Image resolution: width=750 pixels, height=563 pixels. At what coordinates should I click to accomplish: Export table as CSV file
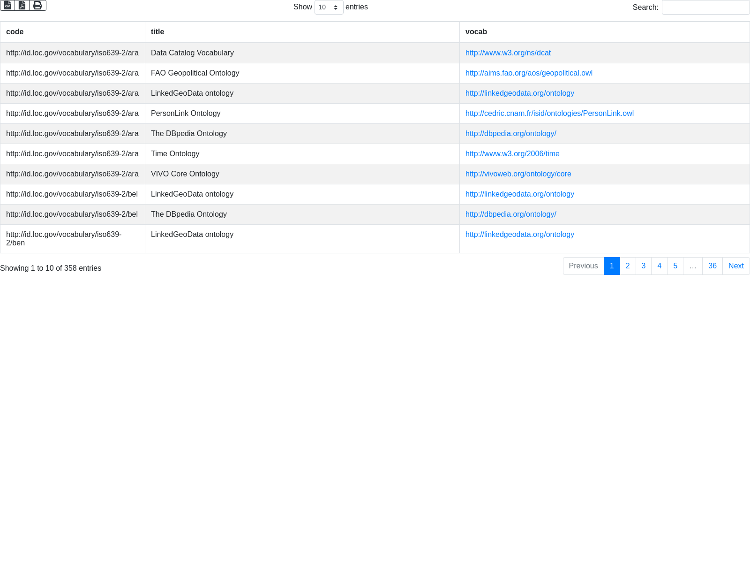(7, 5)
